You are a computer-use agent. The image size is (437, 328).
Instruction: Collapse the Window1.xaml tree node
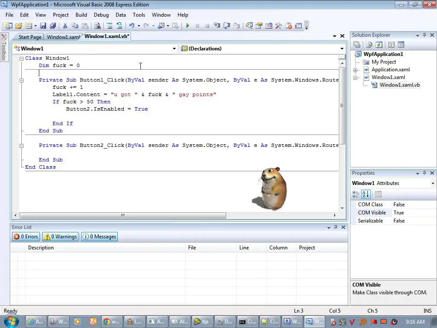[355, 78]
